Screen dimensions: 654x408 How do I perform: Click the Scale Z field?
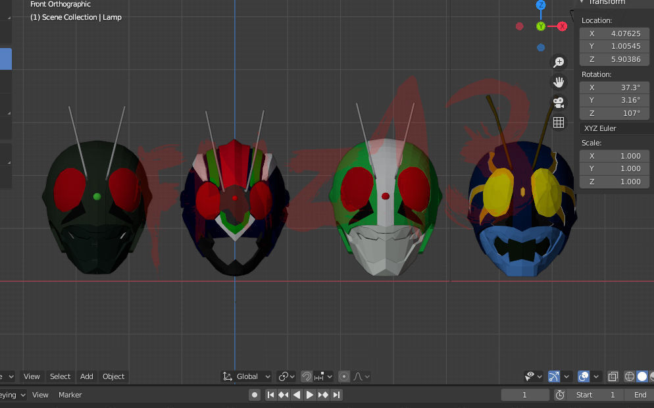[615, 182]
